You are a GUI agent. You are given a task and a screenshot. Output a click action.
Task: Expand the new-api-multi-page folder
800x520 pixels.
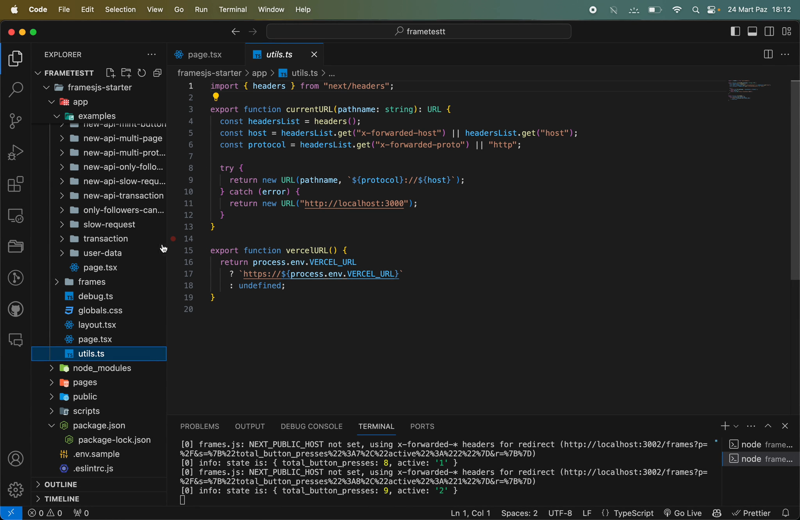[62, 138]
